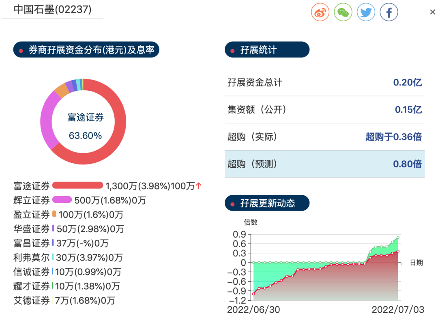Select the 富昌证券 legend row name
The width and height of the screenshot is (438, 320).
pyautogui.click(x=32, y=243)
